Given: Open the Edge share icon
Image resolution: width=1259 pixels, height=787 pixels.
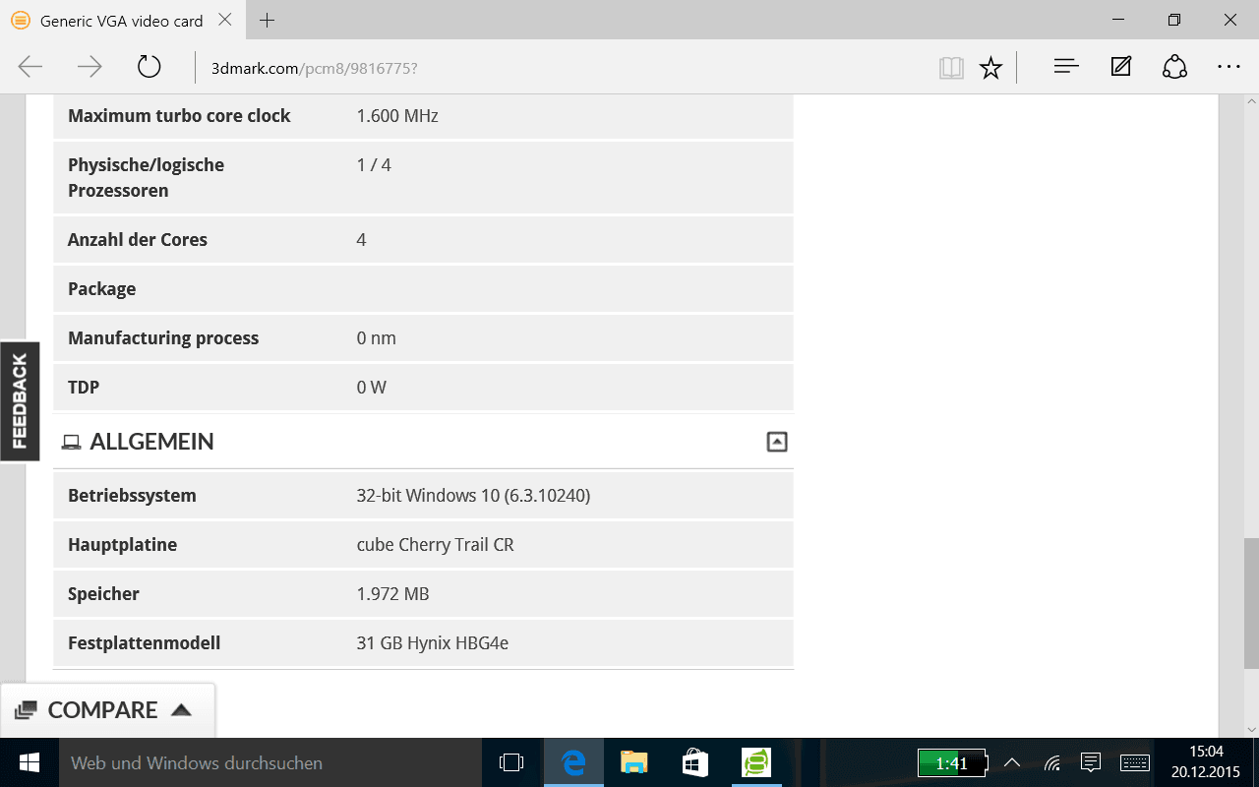Looking at the screenshot, I should 1174,67.
